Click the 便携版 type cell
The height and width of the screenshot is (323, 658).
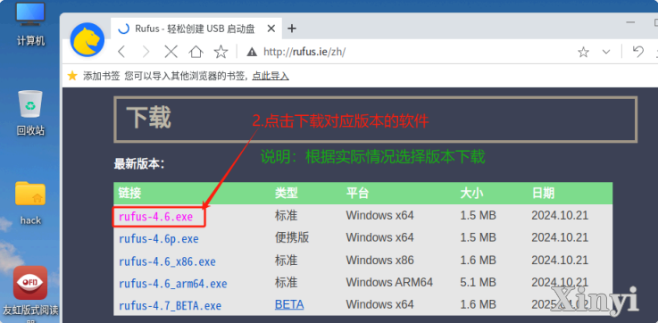coord(292,237)
